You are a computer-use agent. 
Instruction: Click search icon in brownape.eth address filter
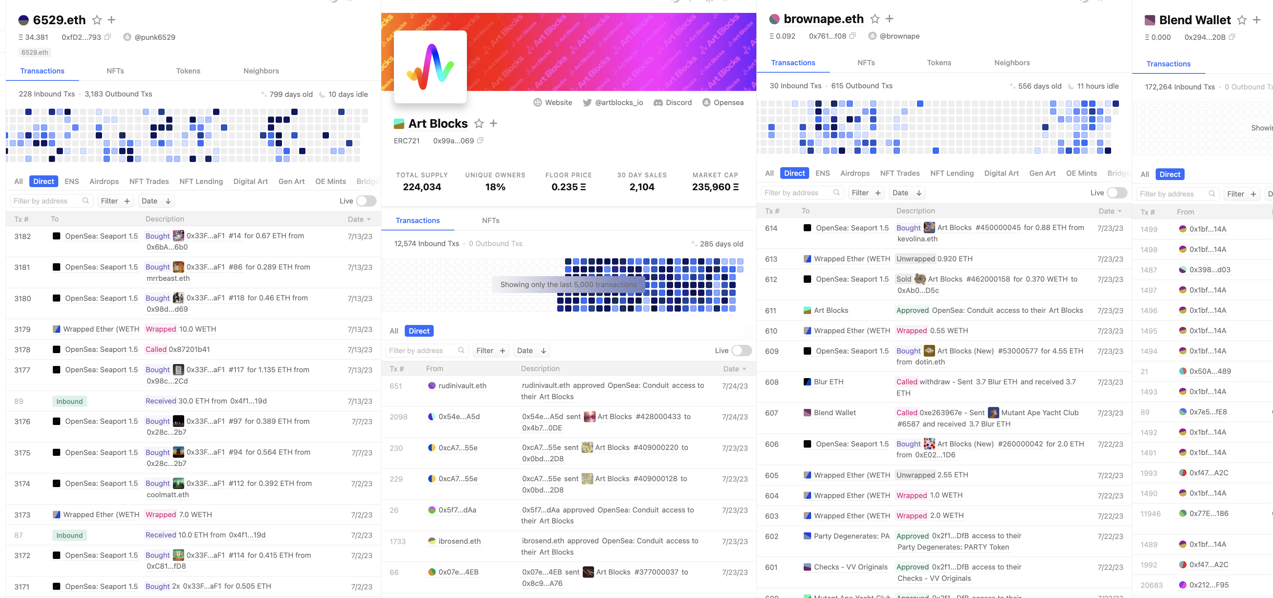coord(837,193)
